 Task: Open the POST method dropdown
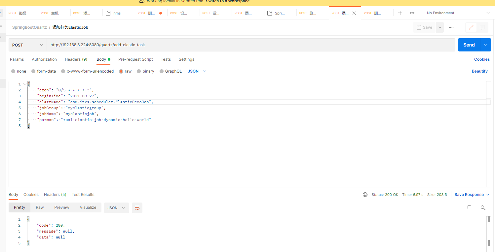pos(28,45)
